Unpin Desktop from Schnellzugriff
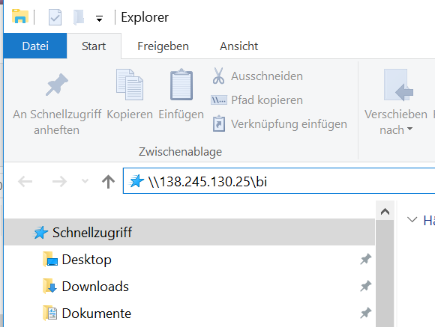The width and height of the screenshot is (435, 327). (x=366, y=259)
